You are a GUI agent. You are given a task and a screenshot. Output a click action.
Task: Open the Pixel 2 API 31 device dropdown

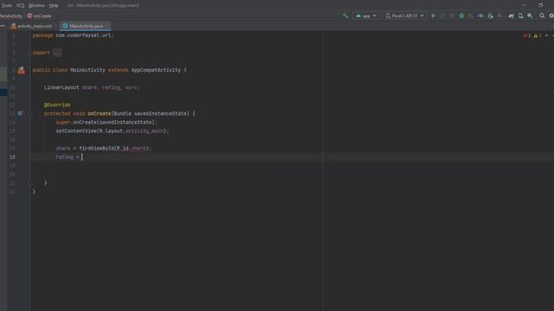pos(404,16)
